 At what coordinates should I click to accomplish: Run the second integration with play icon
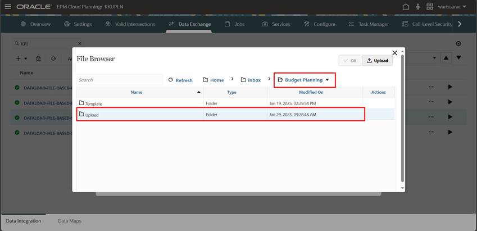(450, 102)
